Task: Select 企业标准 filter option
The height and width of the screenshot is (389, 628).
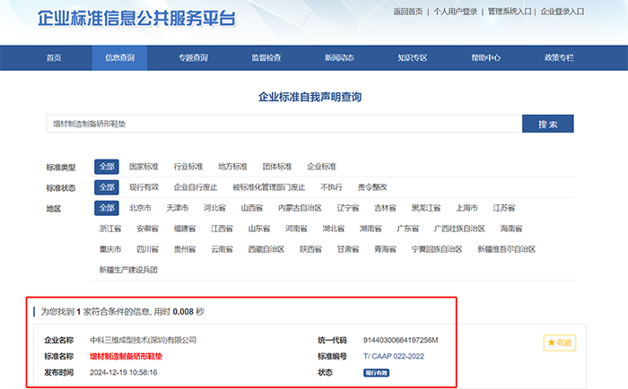Action: click(321, 167)
